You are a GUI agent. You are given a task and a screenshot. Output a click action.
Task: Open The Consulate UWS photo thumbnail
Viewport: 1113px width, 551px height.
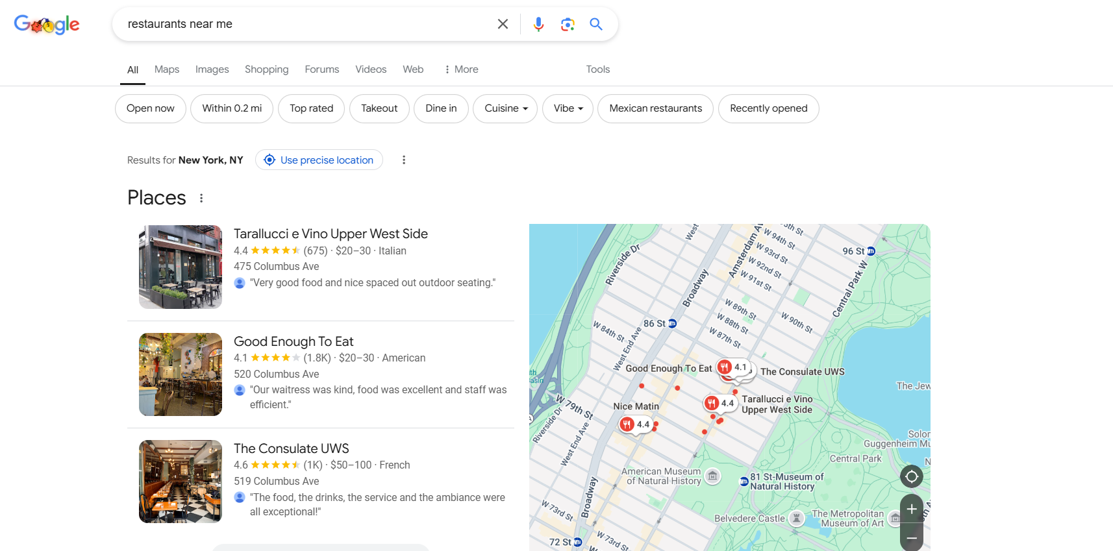click(181, 482)
